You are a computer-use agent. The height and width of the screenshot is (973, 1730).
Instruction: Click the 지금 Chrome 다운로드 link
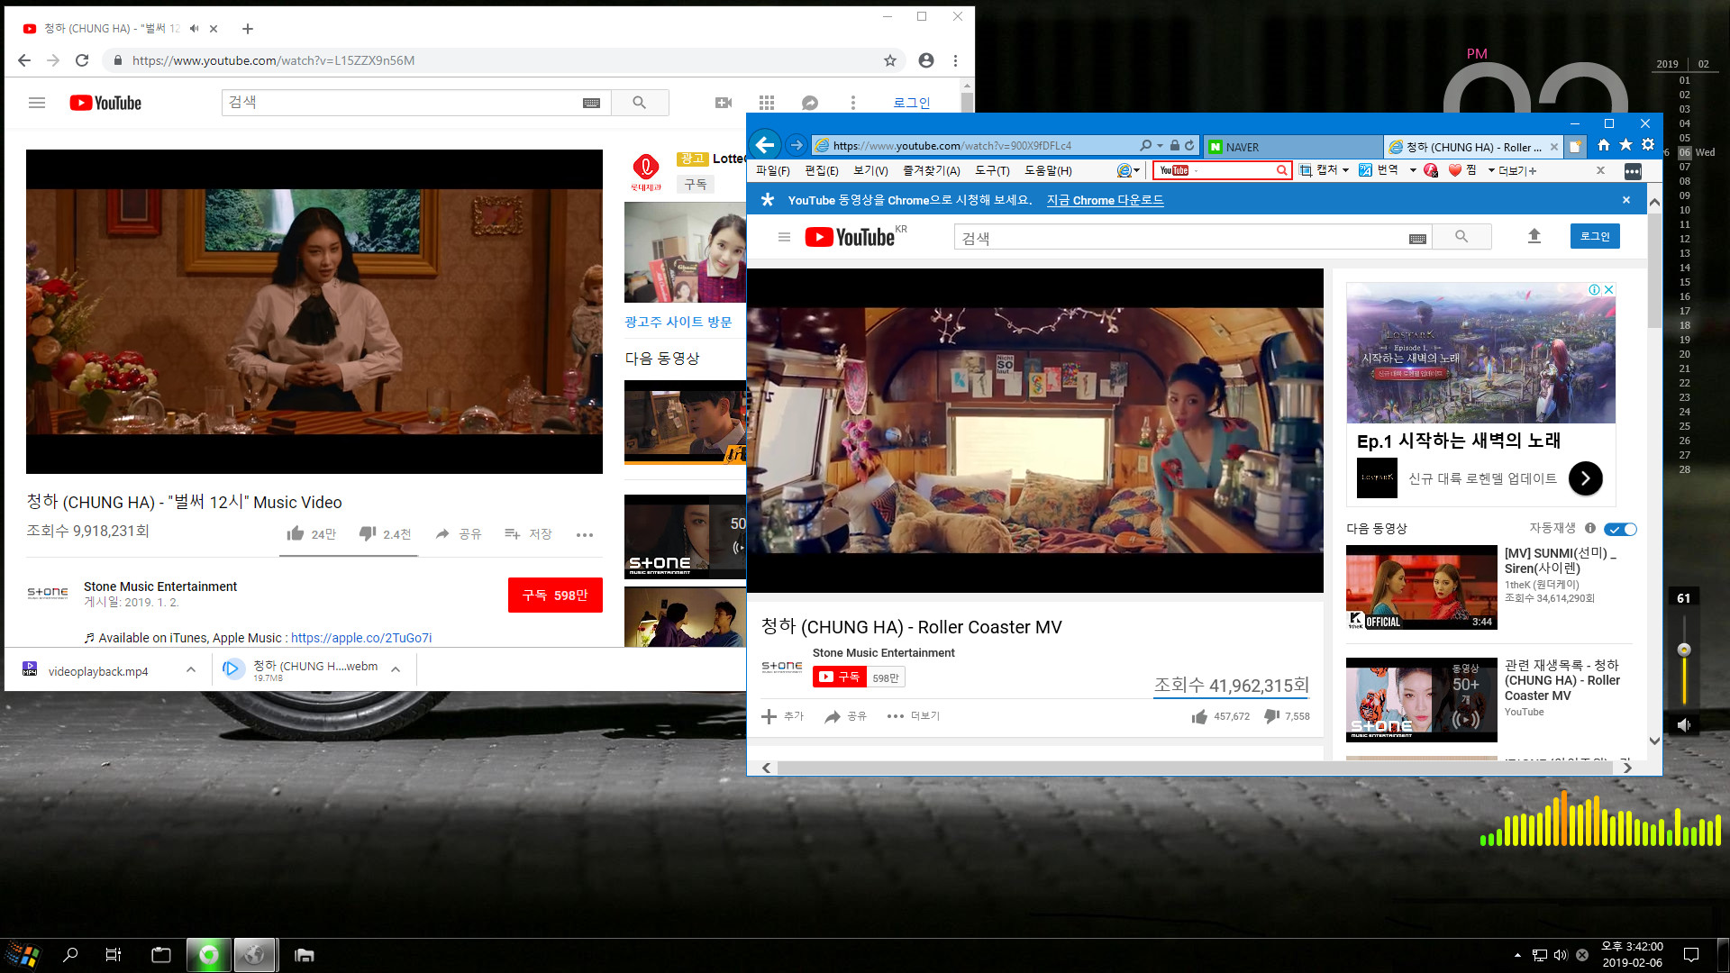(1105, 200)
